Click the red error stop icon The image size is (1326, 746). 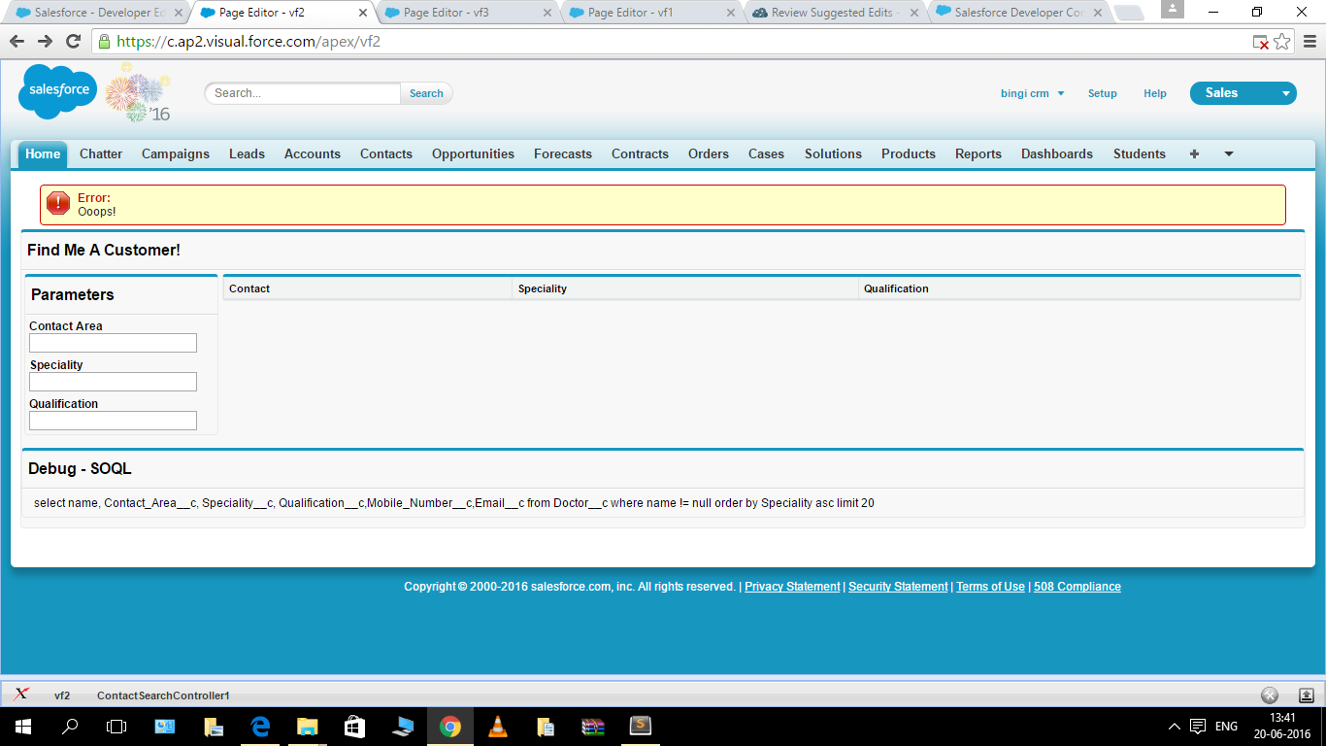(x=58, y=204)
